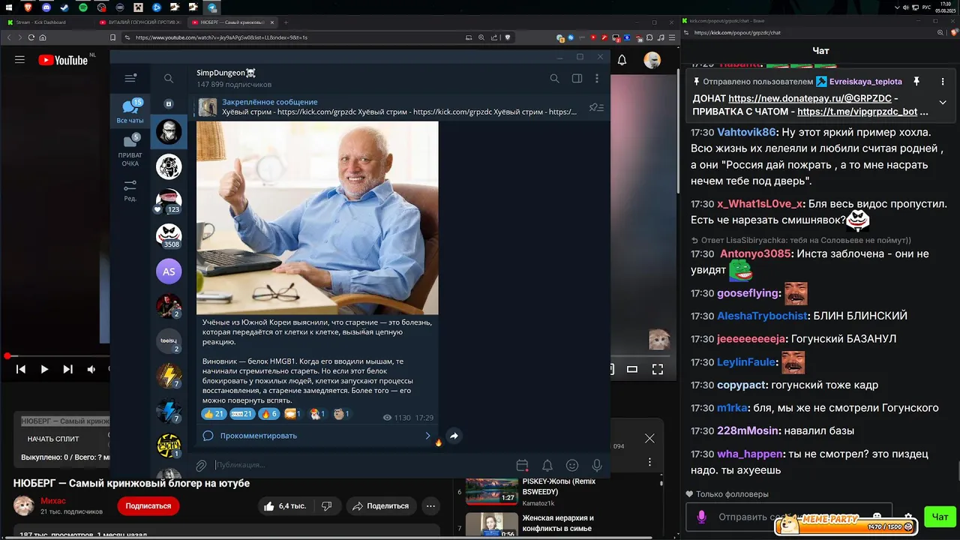The height and width of the screenshot is (540, 960).
Task: Open the Ред. folder editor
Action: (130, 190)
